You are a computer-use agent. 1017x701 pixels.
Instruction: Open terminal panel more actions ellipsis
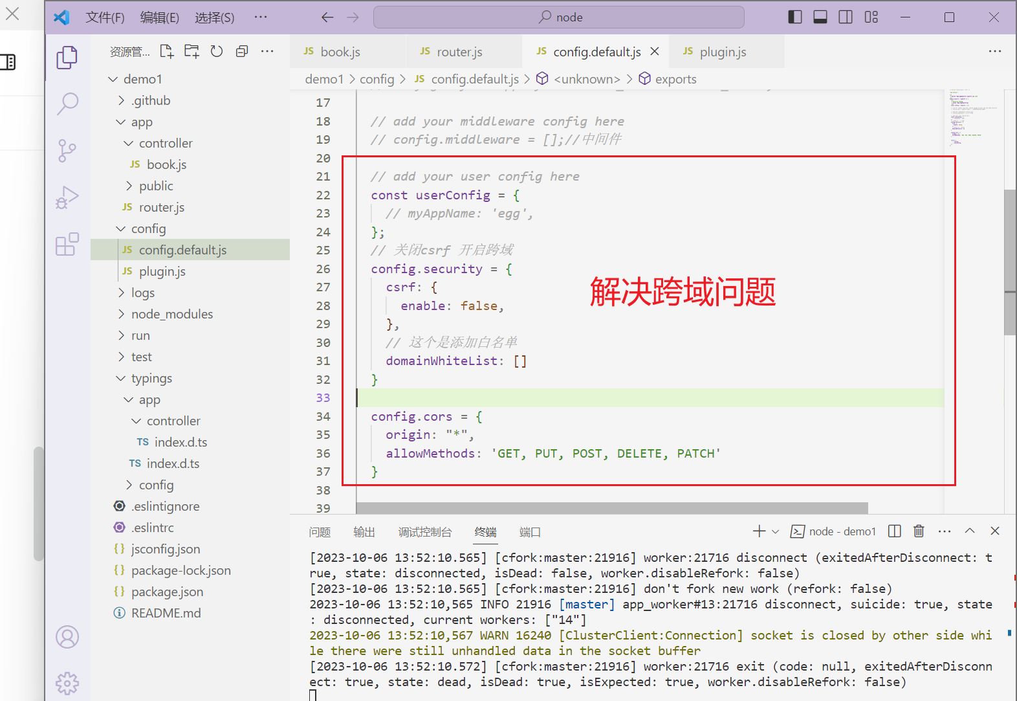pos(945,531)
